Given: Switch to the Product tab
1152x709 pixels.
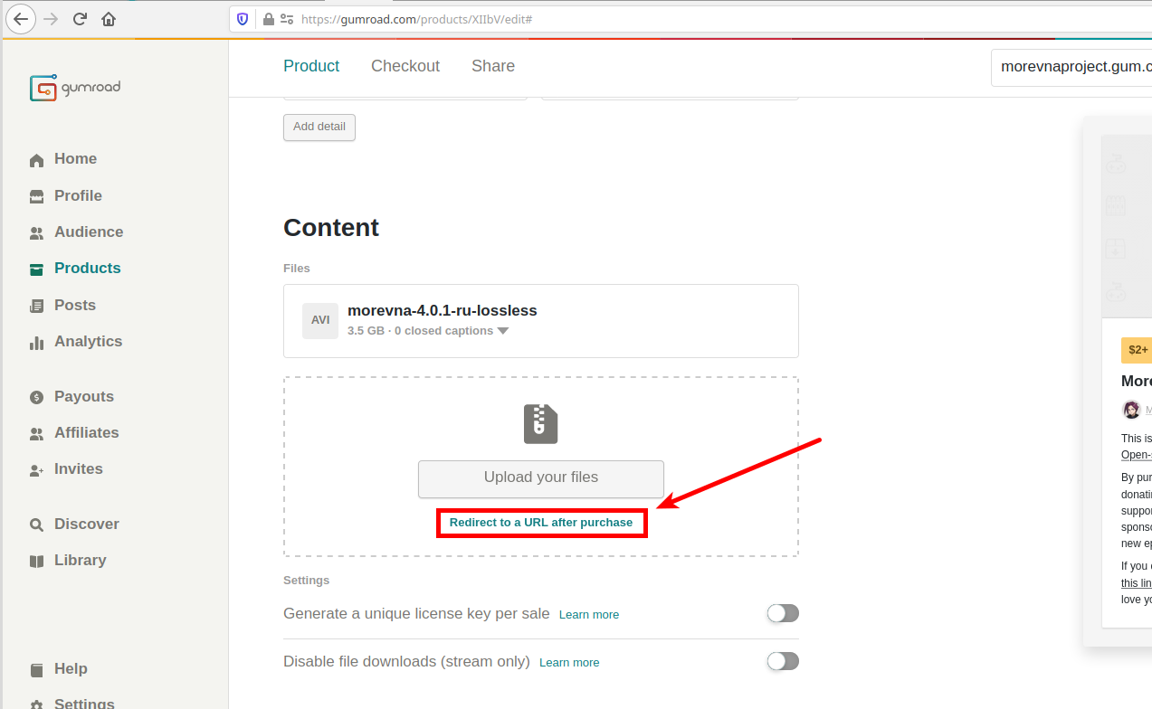Looking at the screenshot, I should pyautogui.click(x=311, y=66).
